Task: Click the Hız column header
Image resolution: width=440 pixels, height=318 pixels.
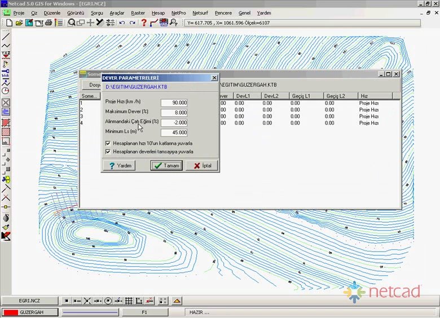Action: tap(375, 96)
